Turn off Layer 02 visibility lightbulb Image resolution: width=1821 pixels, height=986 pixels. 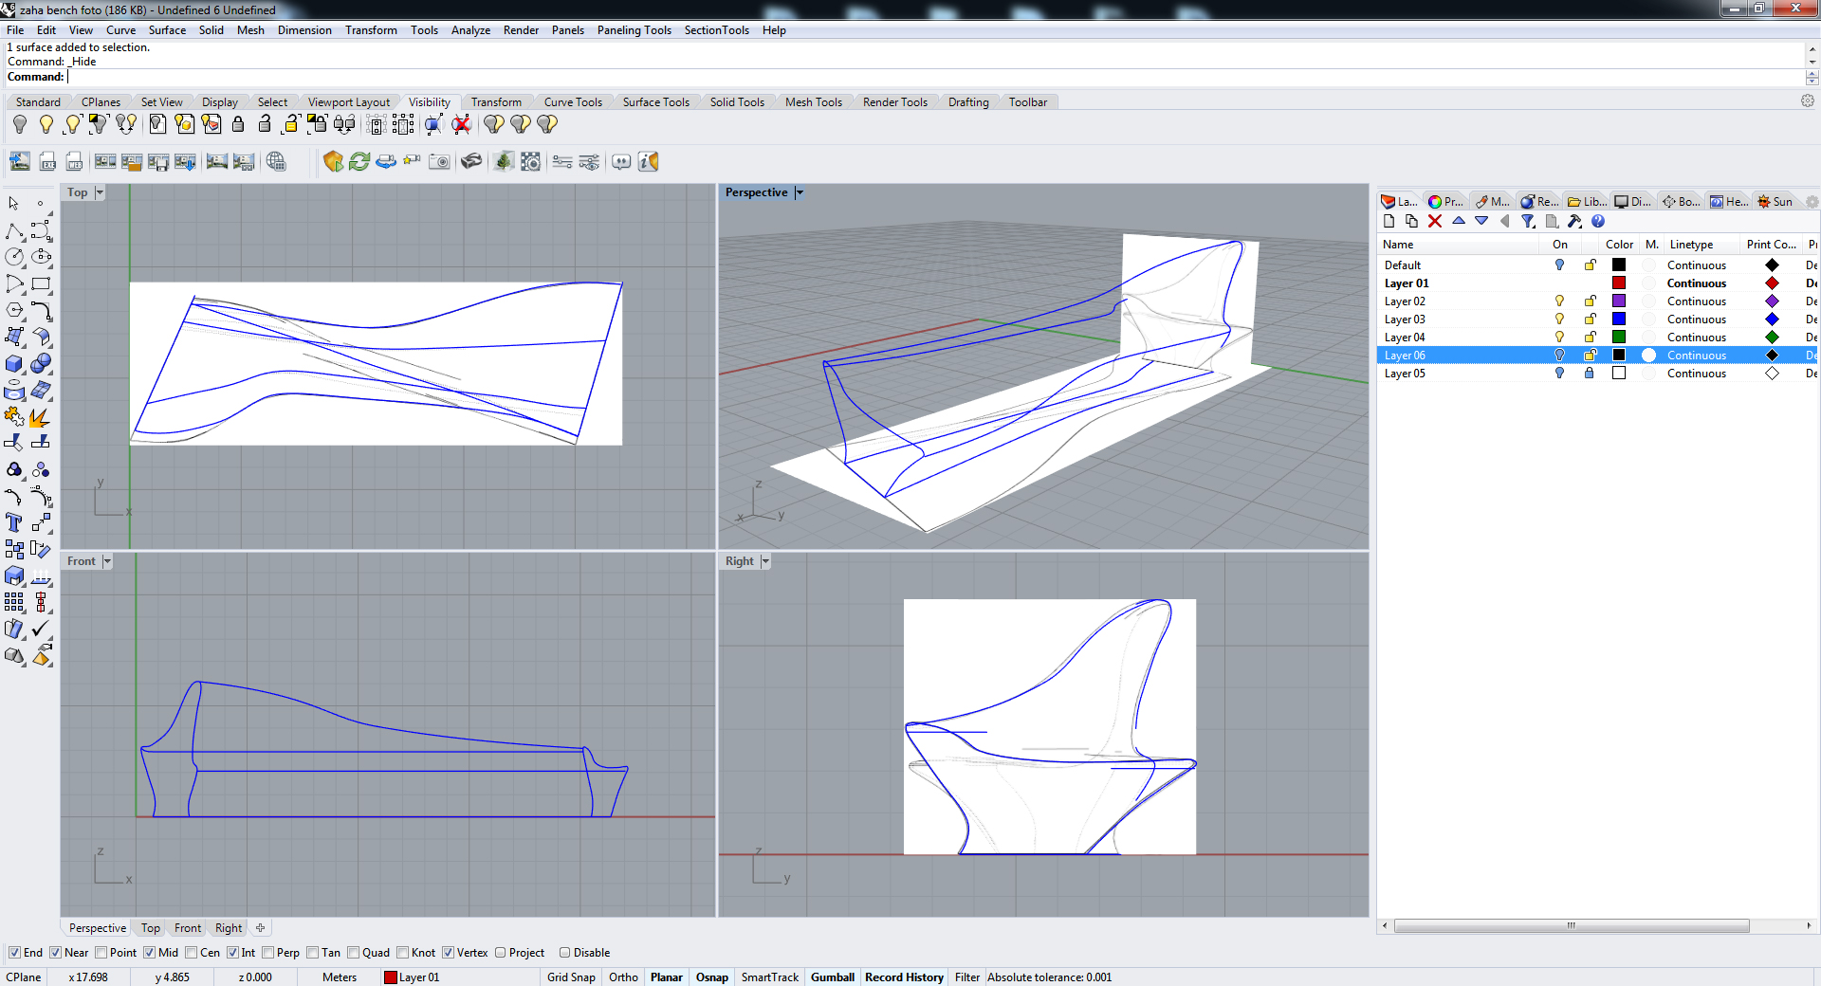click(x=1559, y=301)
